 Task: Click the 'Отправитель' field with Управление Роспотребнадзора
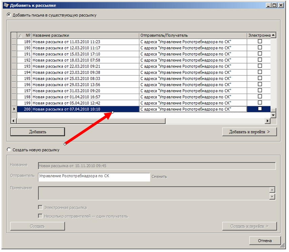tap(94, 177)
